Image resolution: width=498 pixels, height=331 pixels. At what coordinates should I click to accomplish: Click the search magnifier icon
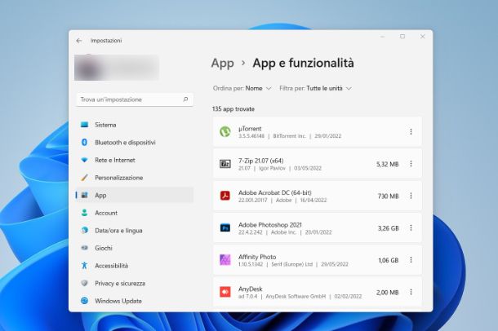coord(185,99)
